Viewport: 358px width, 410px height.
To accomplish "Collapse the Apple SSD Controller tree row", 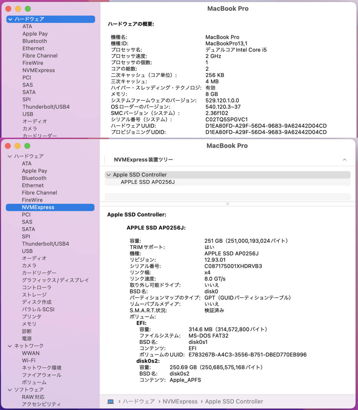I will click(x=109, y=175).
